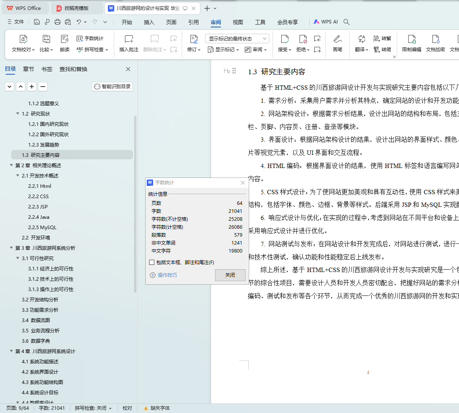Switch to 书签 tab in navigation pane
The width and height of the screenshot is (459, 413).
(x=46, y=69)
